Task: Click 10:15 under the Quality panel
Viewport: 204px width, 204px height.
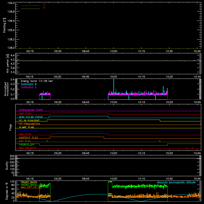Action: pyautogui.click(x=142, y=179)
